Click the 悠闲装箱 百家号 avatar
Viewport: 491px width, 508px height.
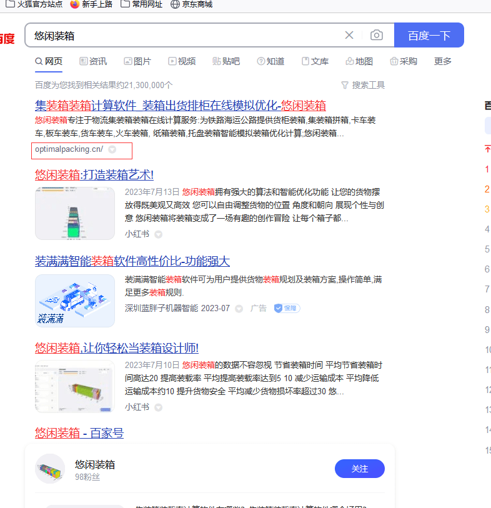(50, 469)
